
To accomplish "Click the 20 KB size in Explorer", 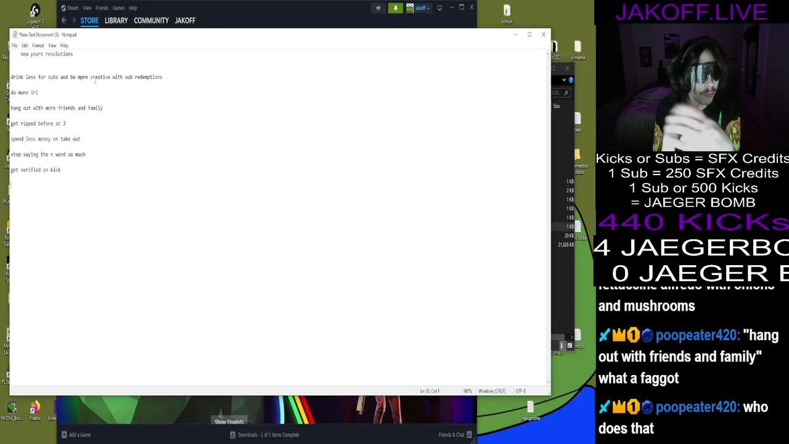I will [x=570, y=236].
